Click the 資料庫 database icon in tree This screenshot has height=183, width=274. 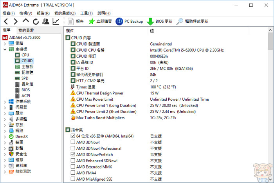[11, 166]
